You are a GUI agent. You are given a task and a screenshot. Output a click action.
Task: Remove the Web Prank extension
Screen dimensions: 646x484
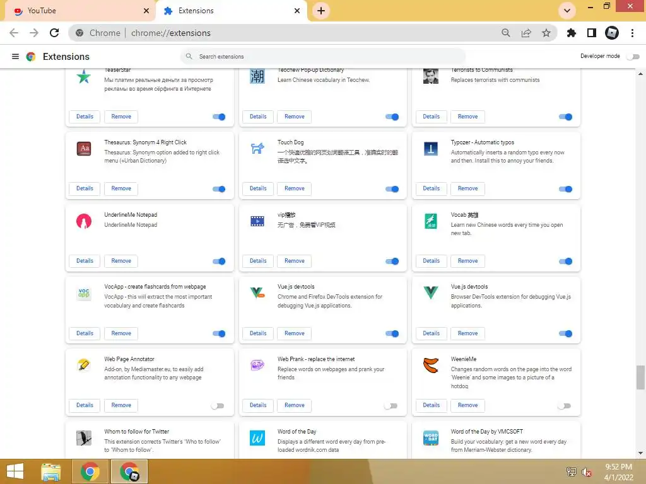[295, 405]
